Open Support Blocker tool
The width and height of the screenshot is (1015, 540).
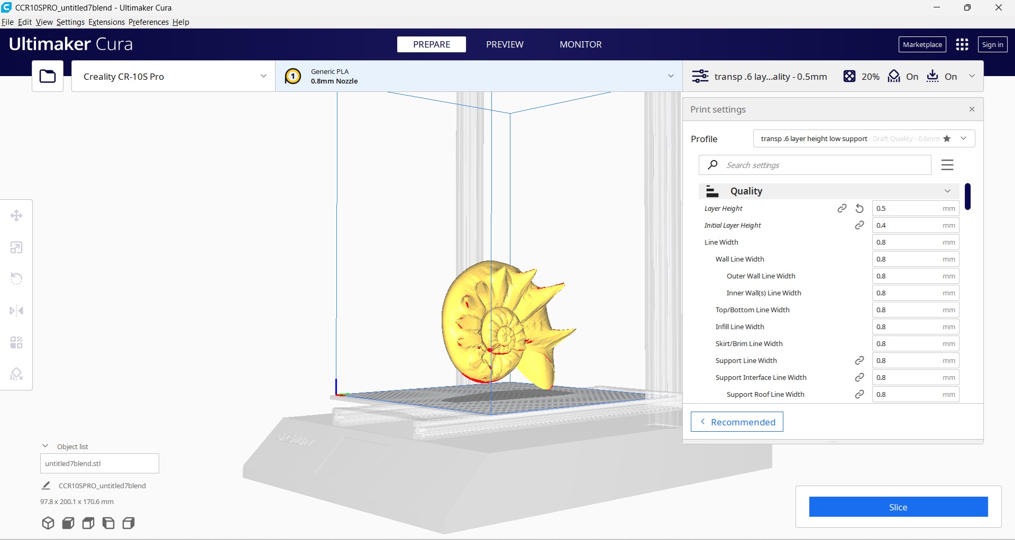16,374
